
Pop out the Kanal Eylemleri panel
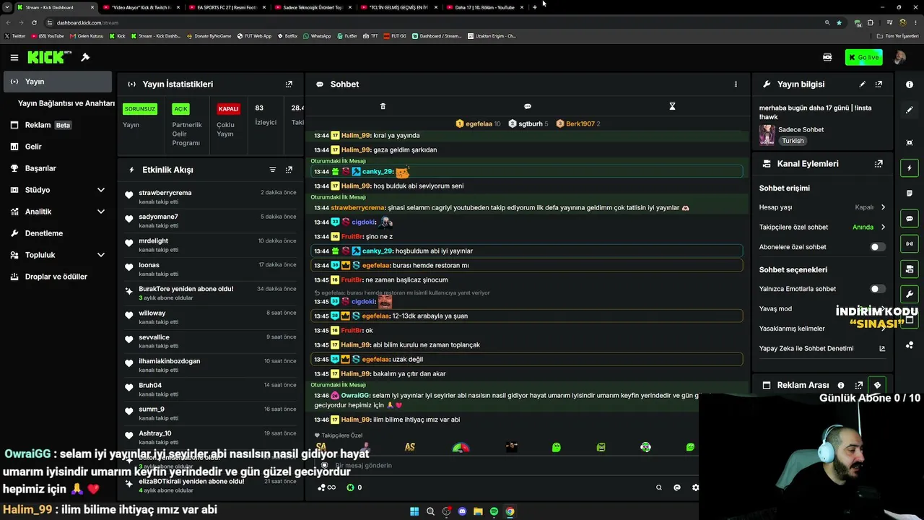click(x=879, y=164)
